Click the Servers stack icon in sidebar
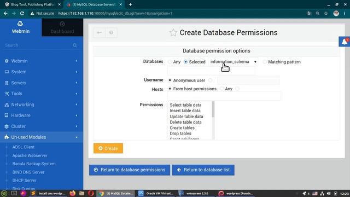Screen dimensions: 350x197 pos(7,83)
